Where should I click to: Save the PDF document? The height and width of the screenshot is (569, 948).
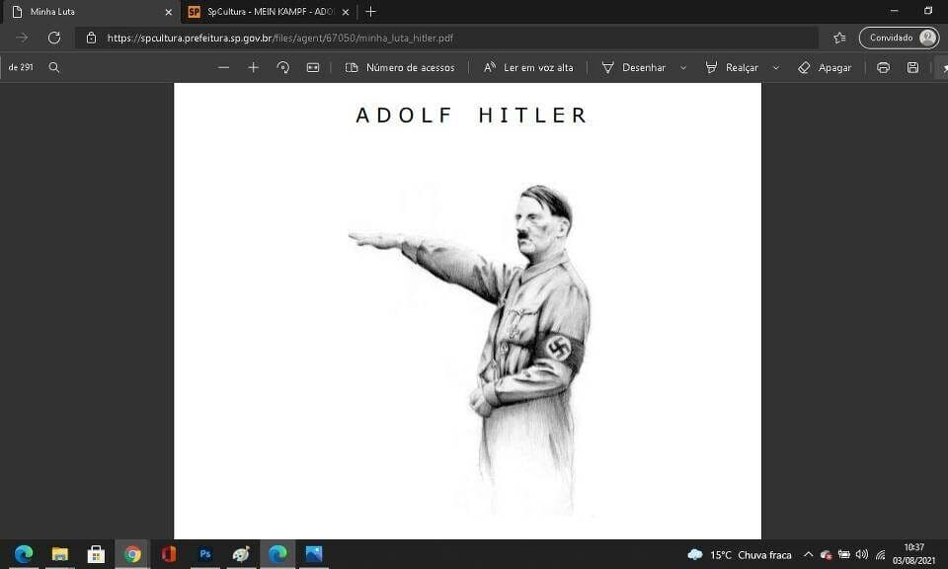coord(910,67)
